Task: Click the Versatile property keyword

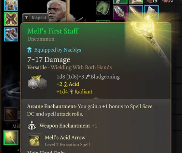Action: tap(37, 68)
